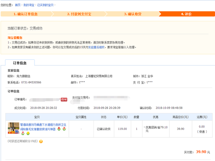Click the 宝贝 column header

37,117
